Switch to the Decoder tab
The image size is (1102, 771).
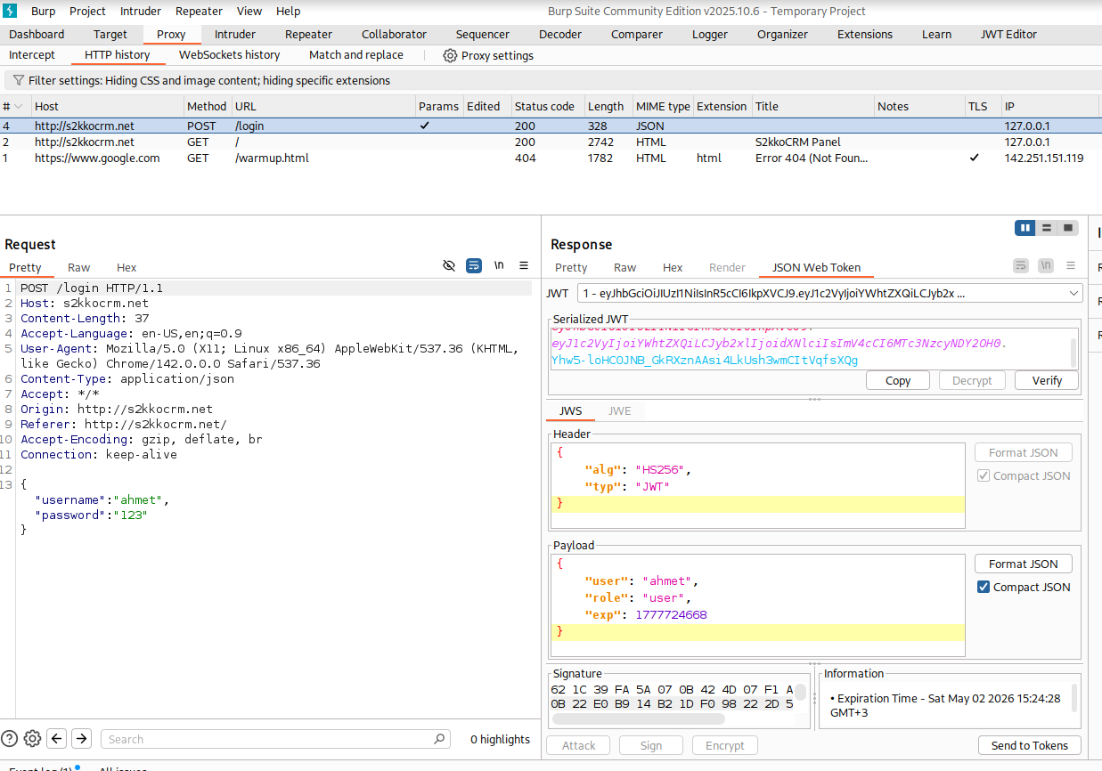(x=560, y=34)
